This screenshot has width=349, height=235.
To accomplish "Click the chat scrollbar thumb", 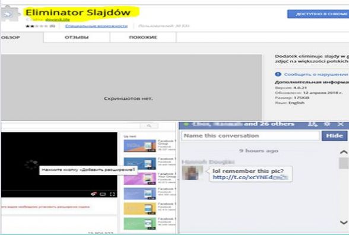I will click(x=344, y=163).
